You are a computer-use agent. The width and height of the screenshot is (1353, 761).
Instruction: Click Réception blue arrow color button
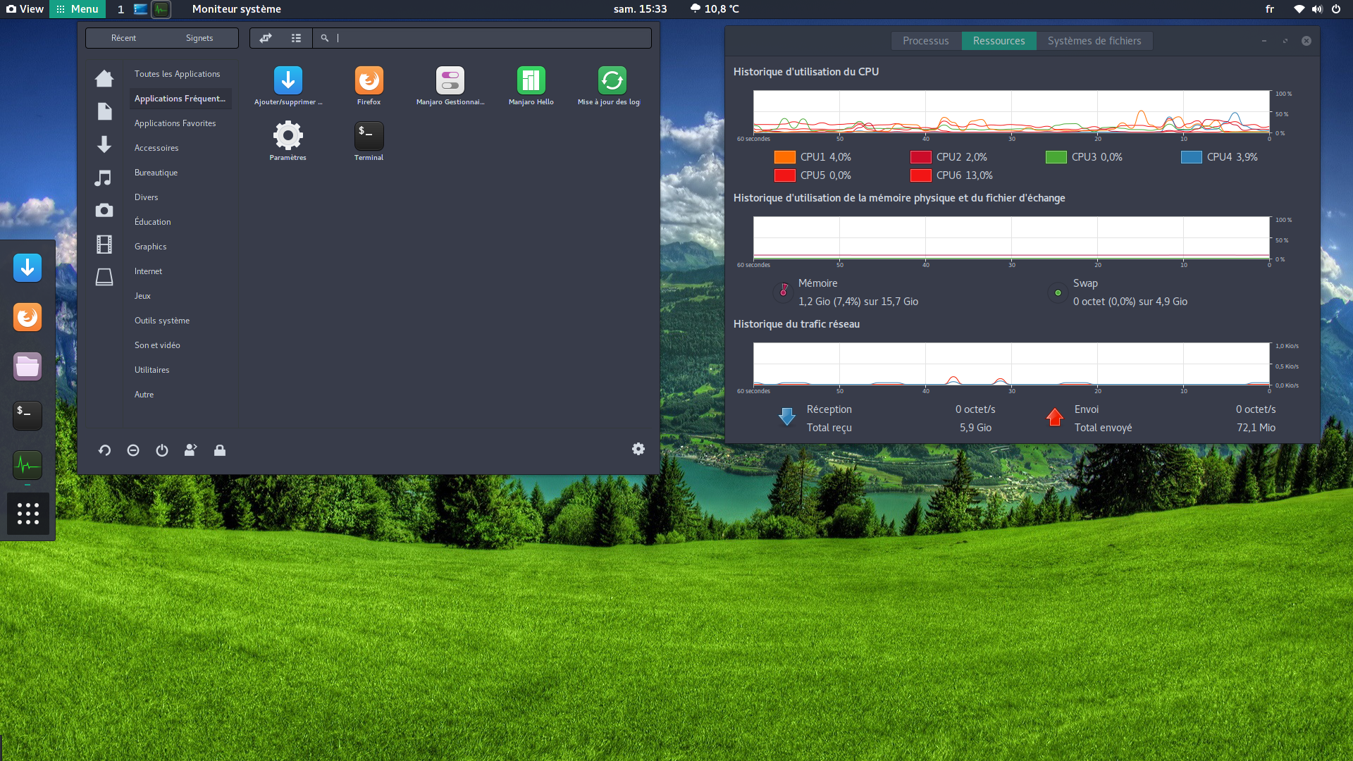[x=787, y=417]
